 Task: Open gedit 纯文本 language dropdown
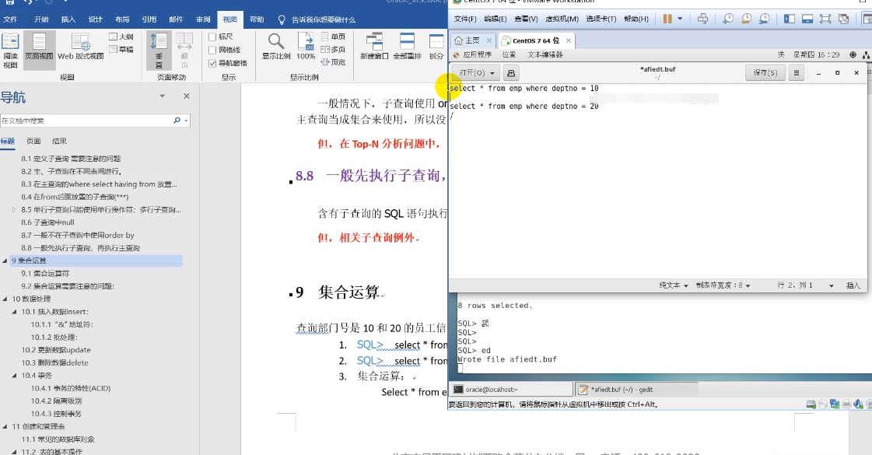[x=674, y=285]
